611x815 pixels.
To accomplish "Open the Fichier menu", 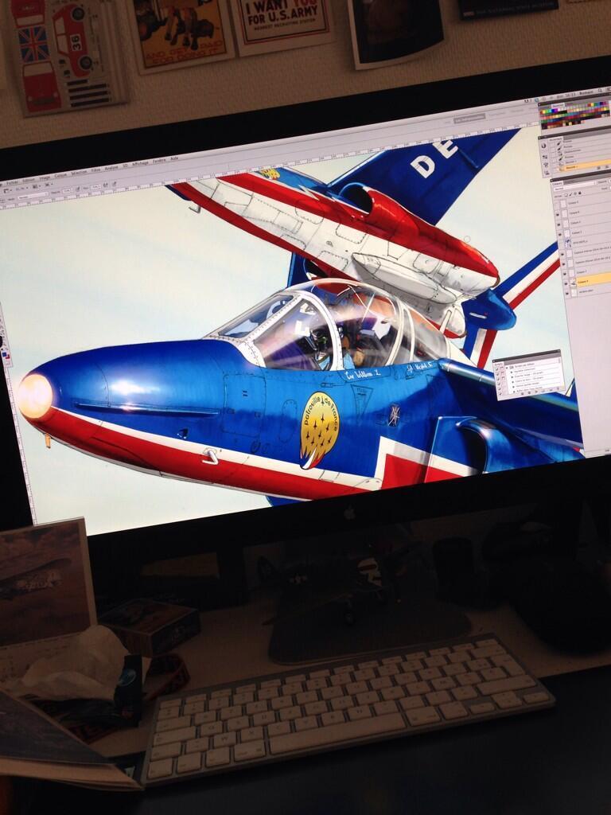I will tap(13, 182).
